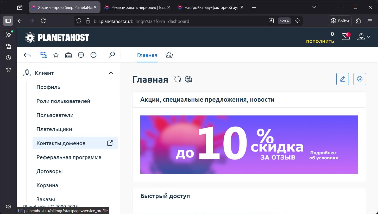Viewport: 378px width, 214px height.
Task: Click the discount banner Подробнее об условиях
Action: pyautogui.click(x=324, y=155)
